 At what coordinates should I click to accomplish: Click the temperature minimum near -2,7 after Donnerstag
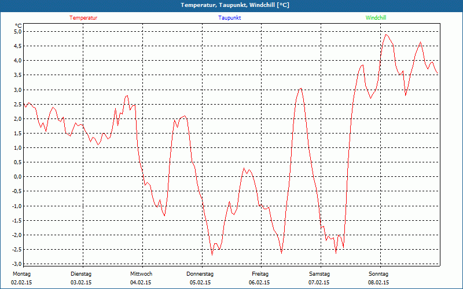point(212,255)
